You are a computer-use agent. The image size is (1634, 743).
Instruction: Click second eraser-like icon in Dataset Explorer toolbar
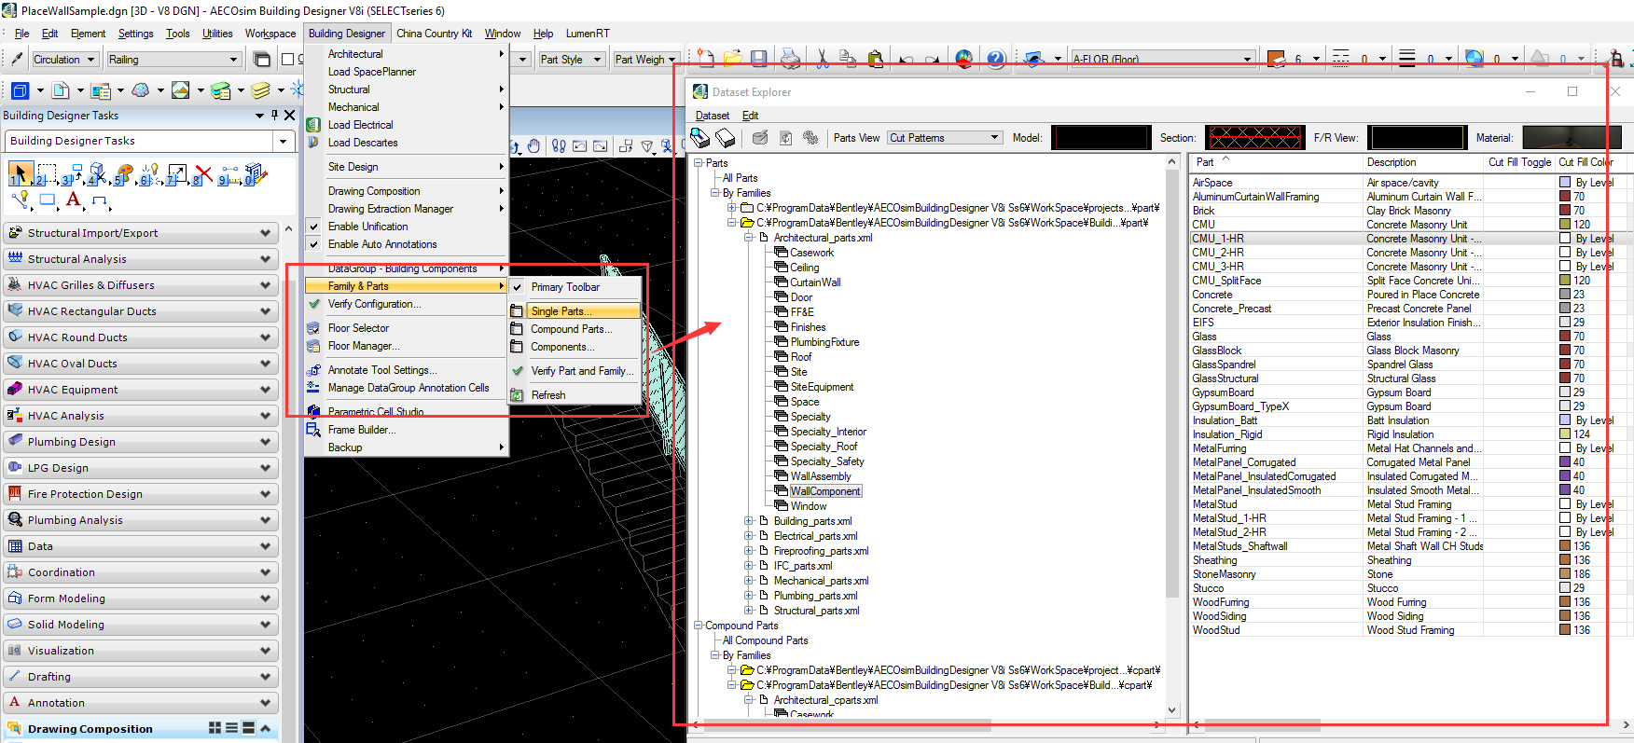(726, 138)
